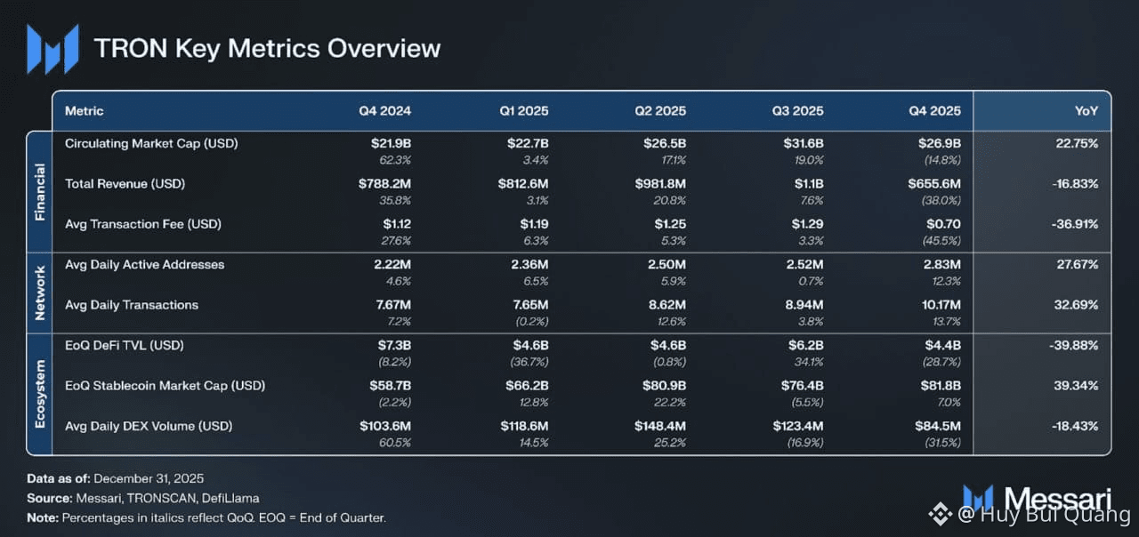Viewport: 1139px width, 537px height.
Task: Click the $31.6B market cap value
Action: [804, 143]
